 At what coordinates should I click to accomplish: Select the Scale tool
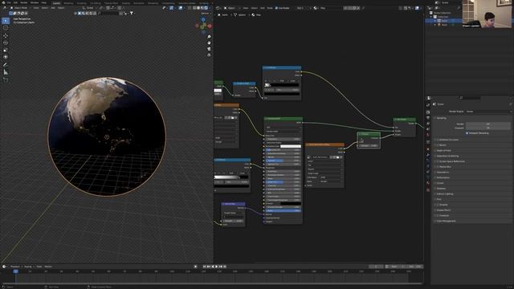point(6,50)
